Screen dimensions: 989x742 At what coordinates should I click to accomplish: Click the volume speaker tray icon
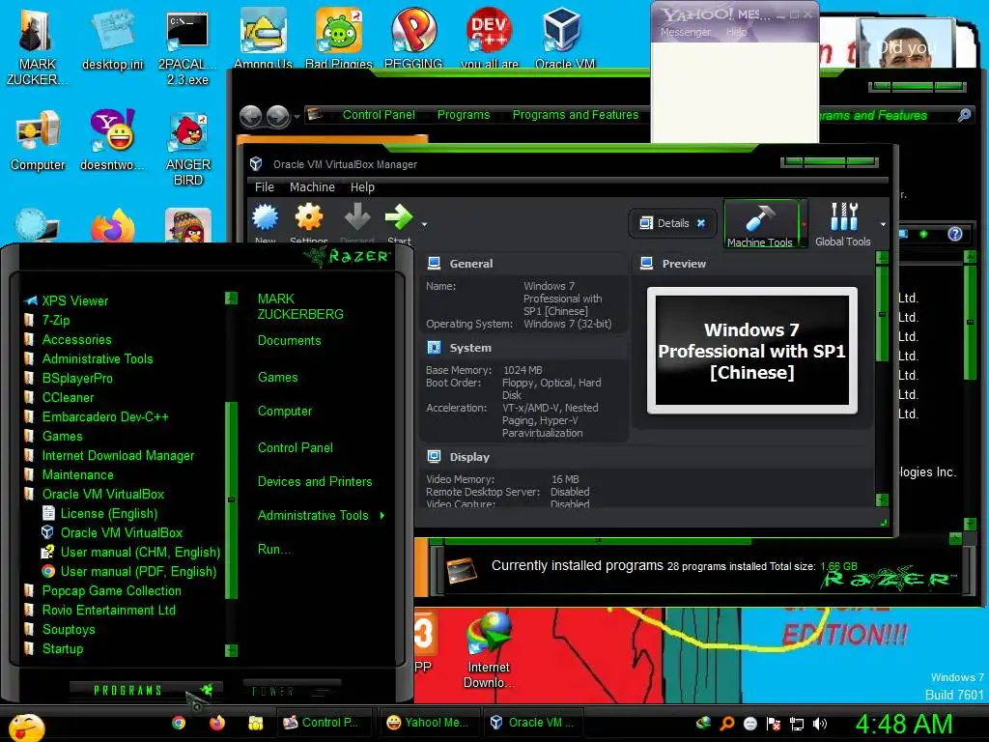(x=819, y=724)
